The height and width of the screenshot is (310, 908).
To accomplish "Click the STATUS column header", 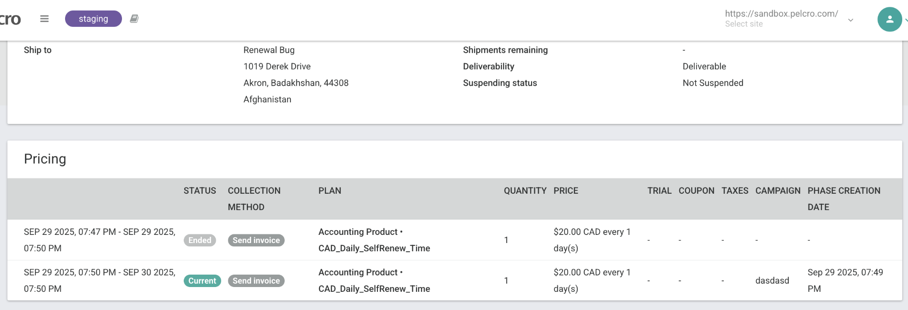I will (x=199, y=190).
